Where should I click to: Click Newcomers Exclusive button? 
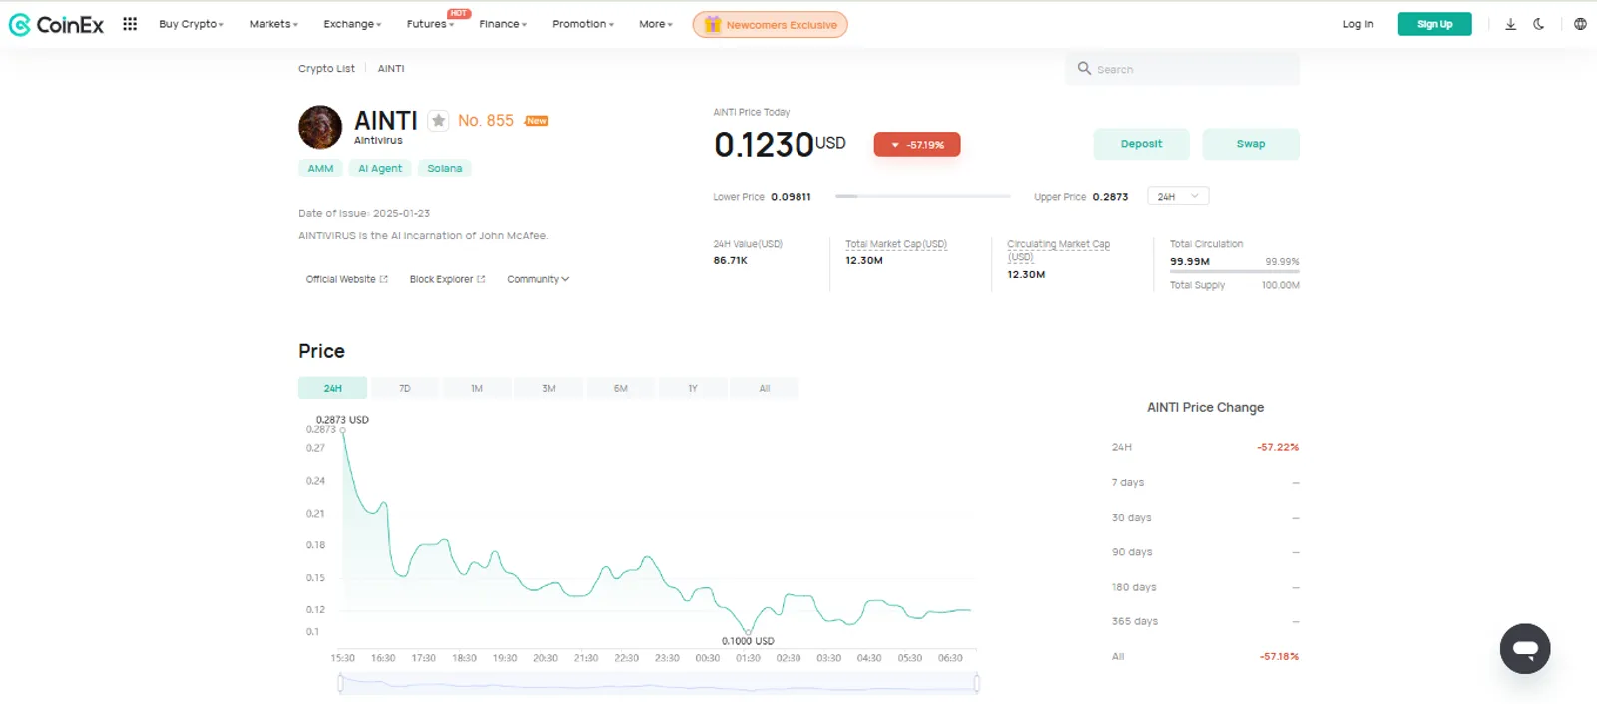771,24
